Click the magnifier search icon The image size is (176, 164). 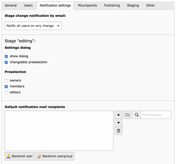[137, 115]
